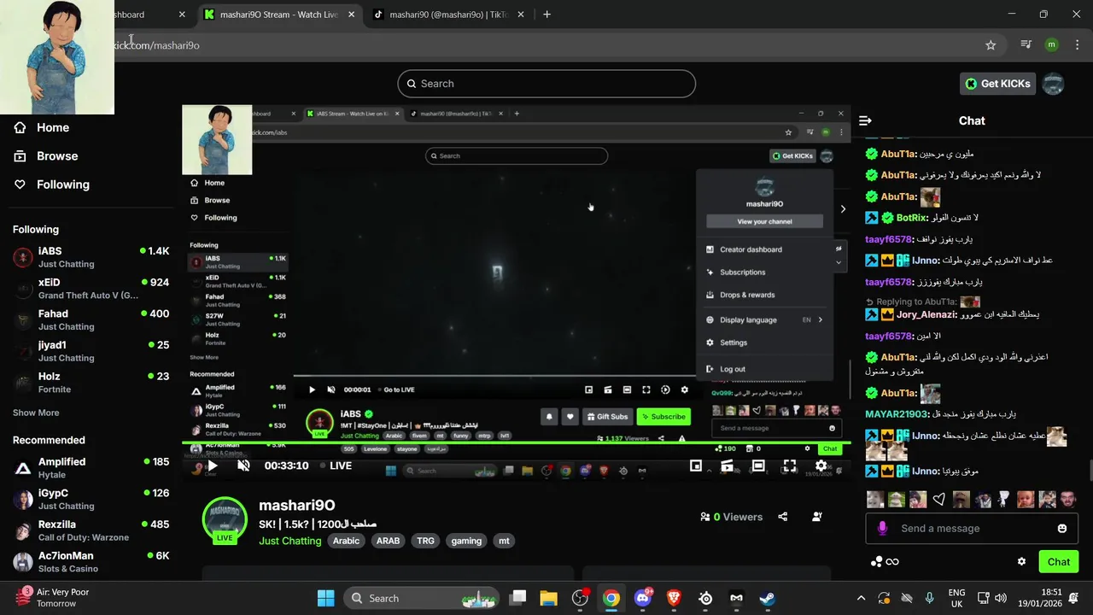
Task: Click username MAYAR21903 in chat
Action: pyautogui.click(x=897, y=414)
